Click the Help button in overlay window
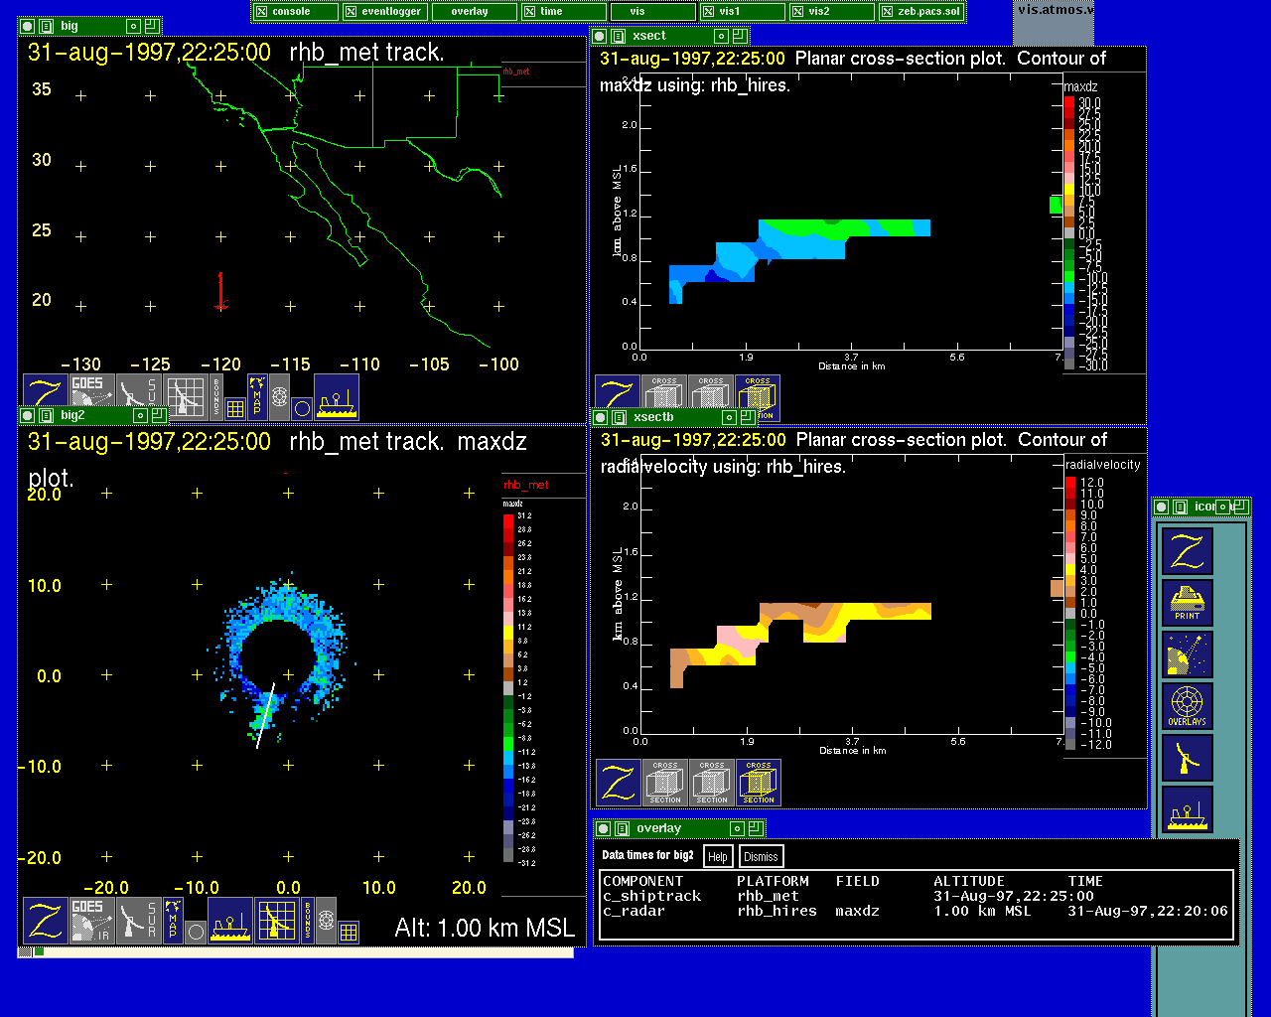This screenshot has height=1017, width=1271. point(718,856)
